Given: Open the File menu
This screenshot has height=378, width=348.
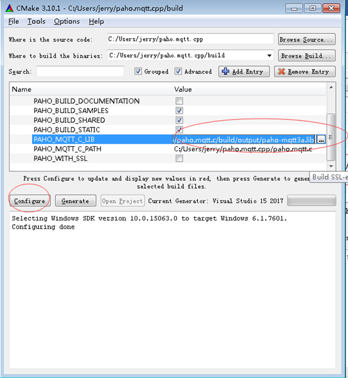Looking at the screenshot, I should coord(13,21).
